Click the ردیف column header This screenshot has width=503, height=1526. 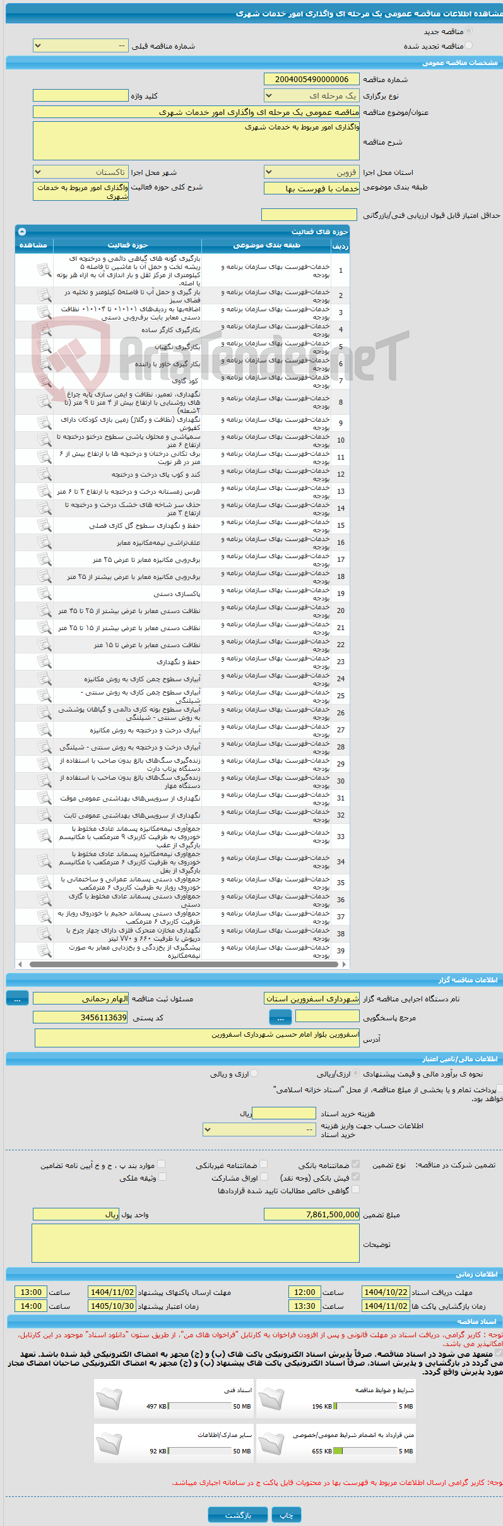click(340, 246)
